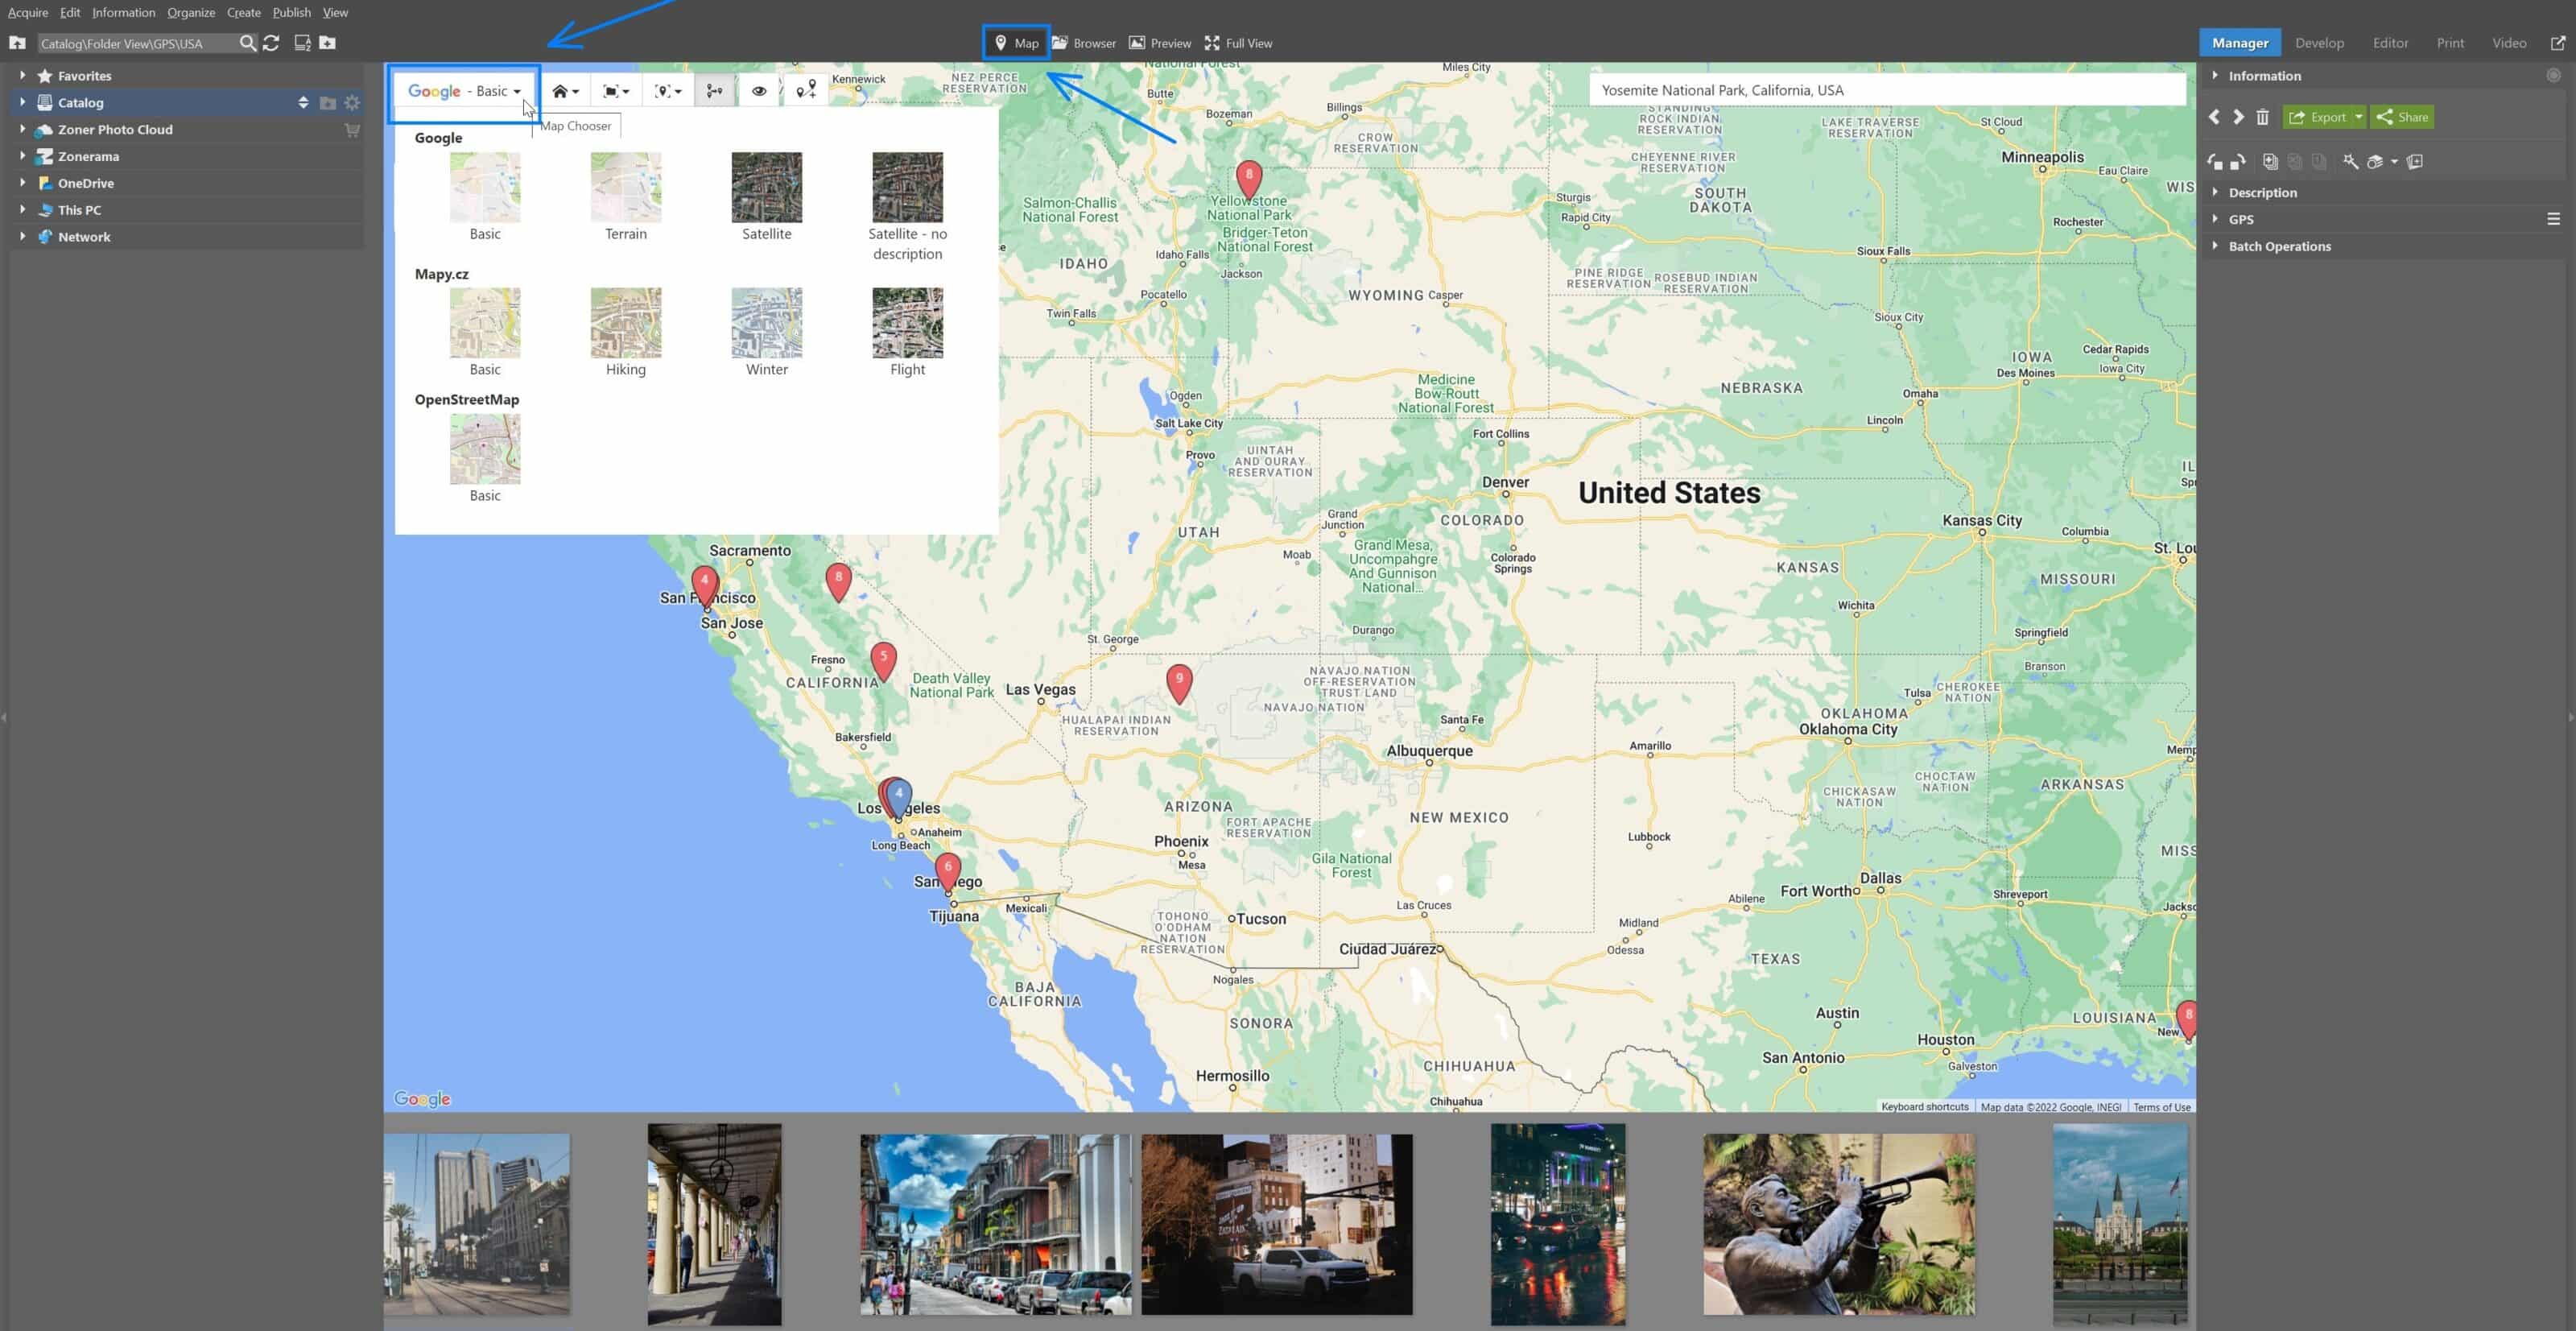Open the Develop module tab
The height and width of the screenshot is (1331, 2576).
(x=2319, y=43)
